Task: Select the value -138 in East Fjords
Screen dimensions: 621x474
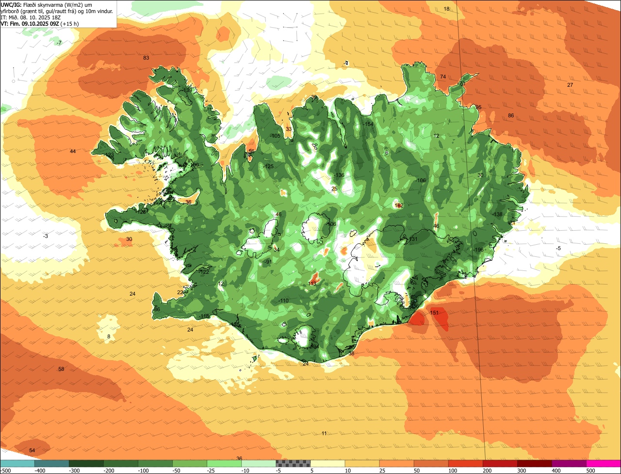Action: [497, 215]
